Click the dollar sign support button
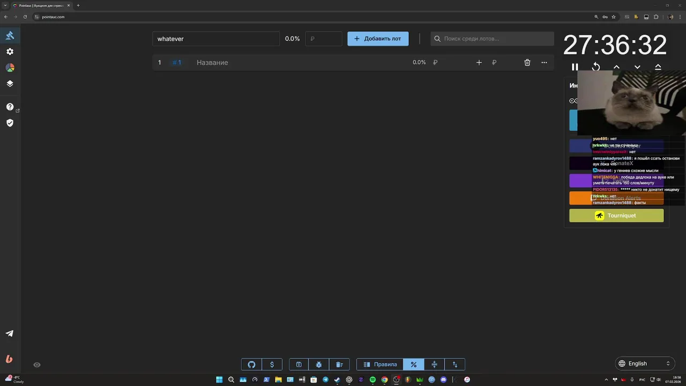 pyautogui.click(x=272, y=365)
